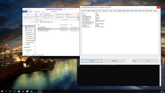
Task: Click the Explorer Up arrow
Action: [x=30, y=22]
